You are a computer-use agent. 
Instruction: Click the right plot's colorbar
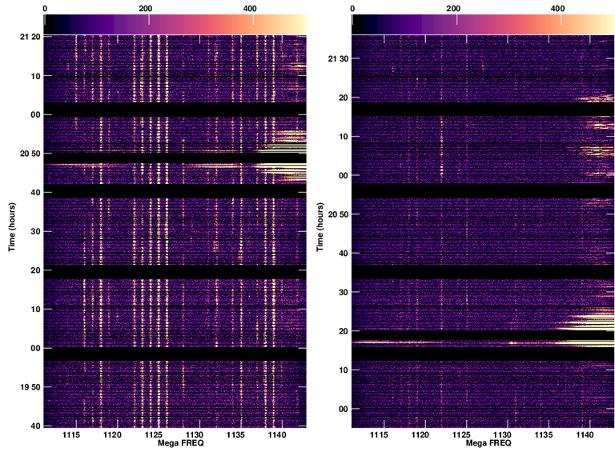point(483,23)
